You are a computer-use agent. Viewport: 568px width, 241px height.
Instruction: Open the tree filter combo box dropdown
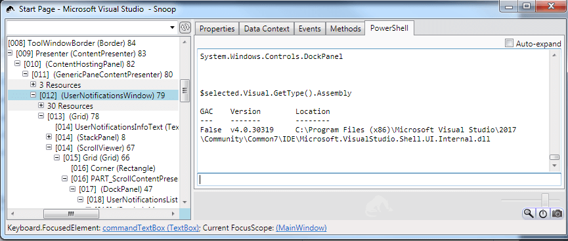pyautogui.click(x=173, y=28)
